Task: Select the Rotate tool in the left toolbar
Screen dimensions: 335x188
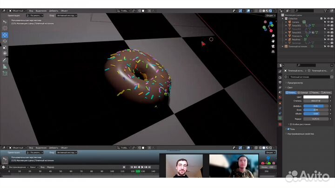Action: tap(5, 41)
